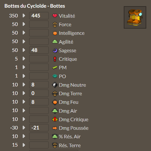Click the Bottes du Cycloïde boots thumbnail
The image size is (151, 151).
(135, 17)
